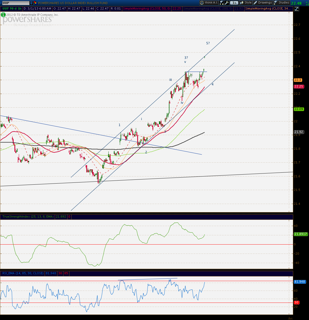Click the TrueStrengthIndex 21.892 value cell
The image size is (309, 320).
[x=61, y=217]
